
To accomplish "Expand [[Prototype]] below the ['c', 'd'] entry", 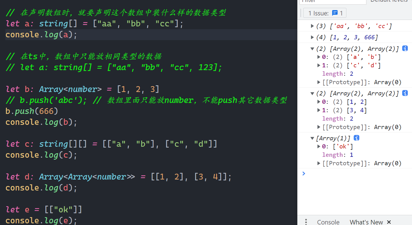I will pyautogui.click(x=319, y=82).
